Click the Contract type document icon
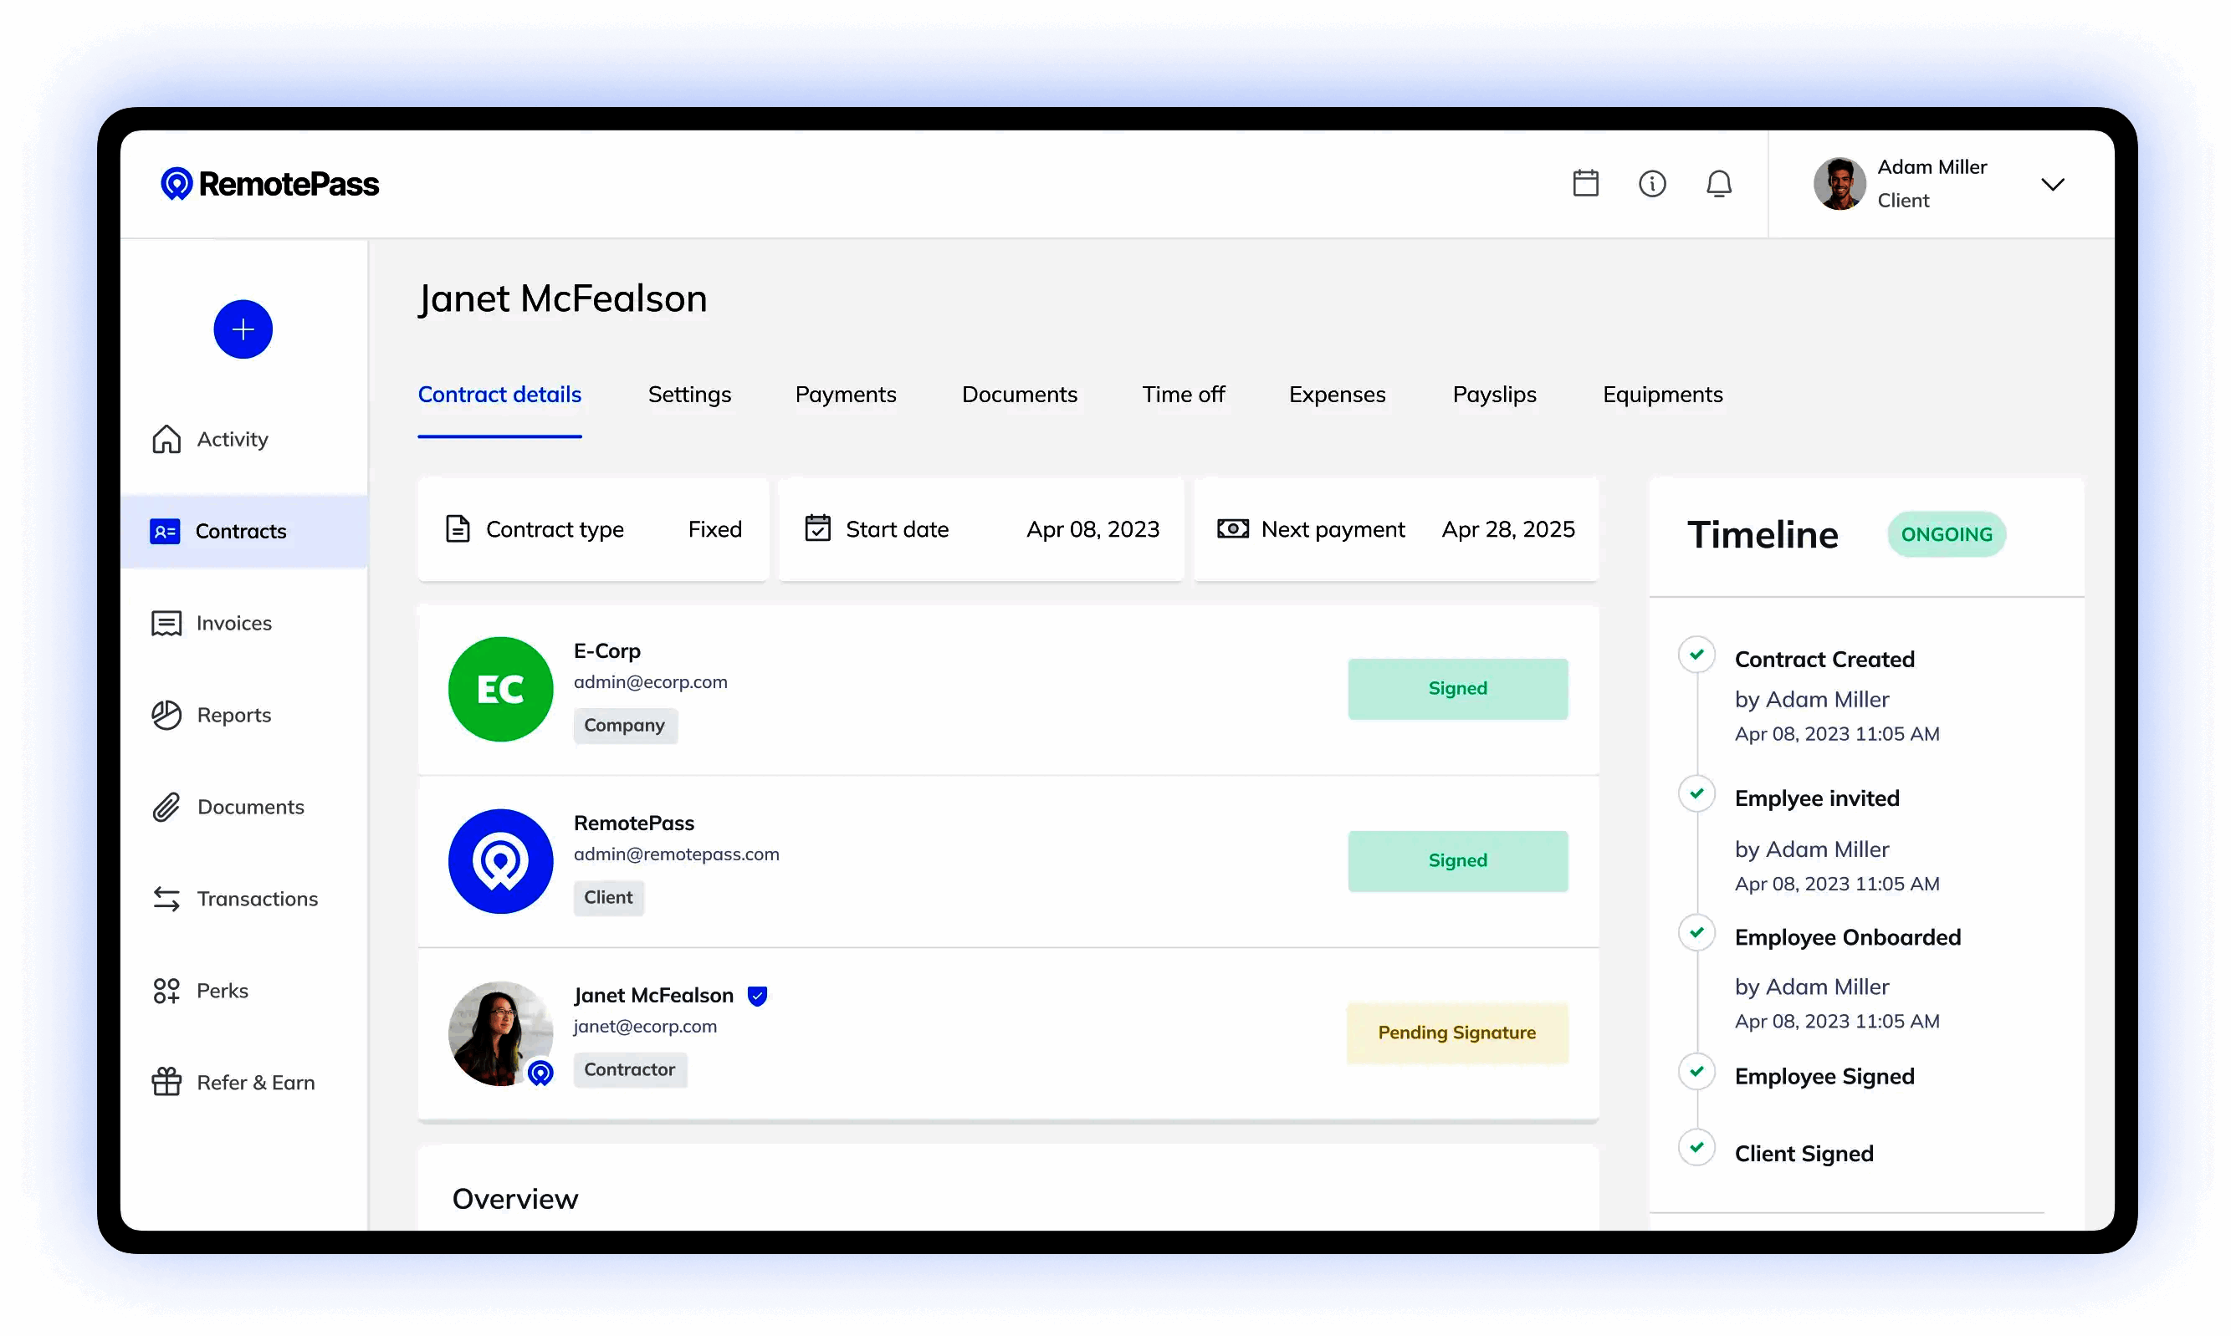The image size is (2231, 1336). (x=458, y=529)
